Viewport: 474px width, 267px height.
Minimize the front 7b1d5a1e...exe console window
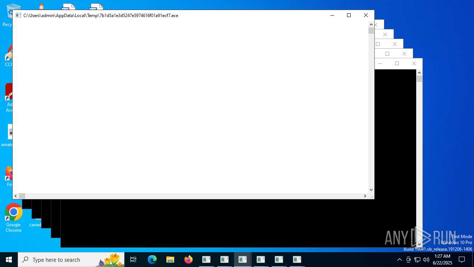coord(332,15)
